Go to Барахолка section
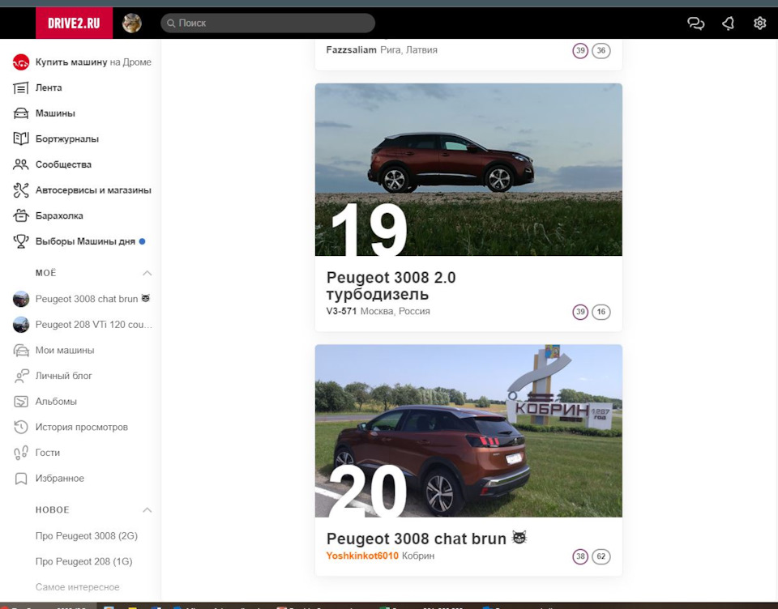 [59, 215]
